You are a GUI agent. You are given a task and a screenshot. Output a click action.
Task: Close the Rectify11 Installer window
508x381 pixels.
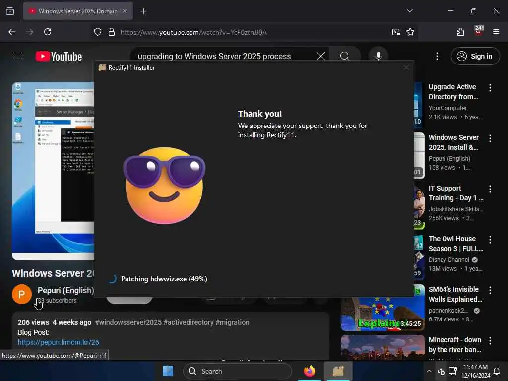[406, 67]
